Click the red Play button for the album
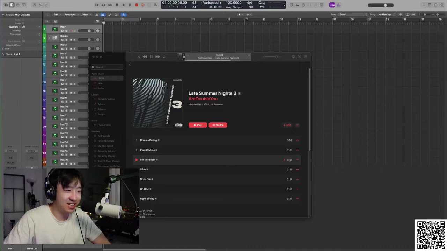447x251 pixels. (x=198, y=125)
